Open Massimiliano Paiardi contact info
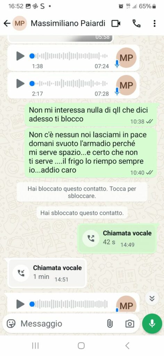The height and width of the screenshot is (356, 164). point(68,23)
